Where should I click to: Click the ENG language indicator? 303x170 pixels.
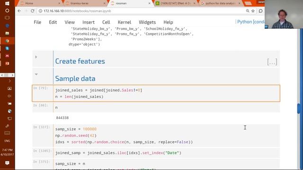(x=7, y=141)
